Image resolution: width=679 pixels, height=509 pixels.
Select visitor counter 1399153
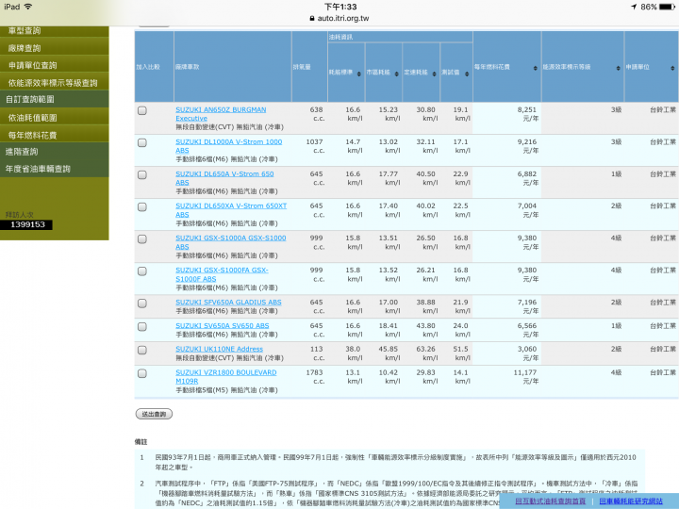coord(26,224)
